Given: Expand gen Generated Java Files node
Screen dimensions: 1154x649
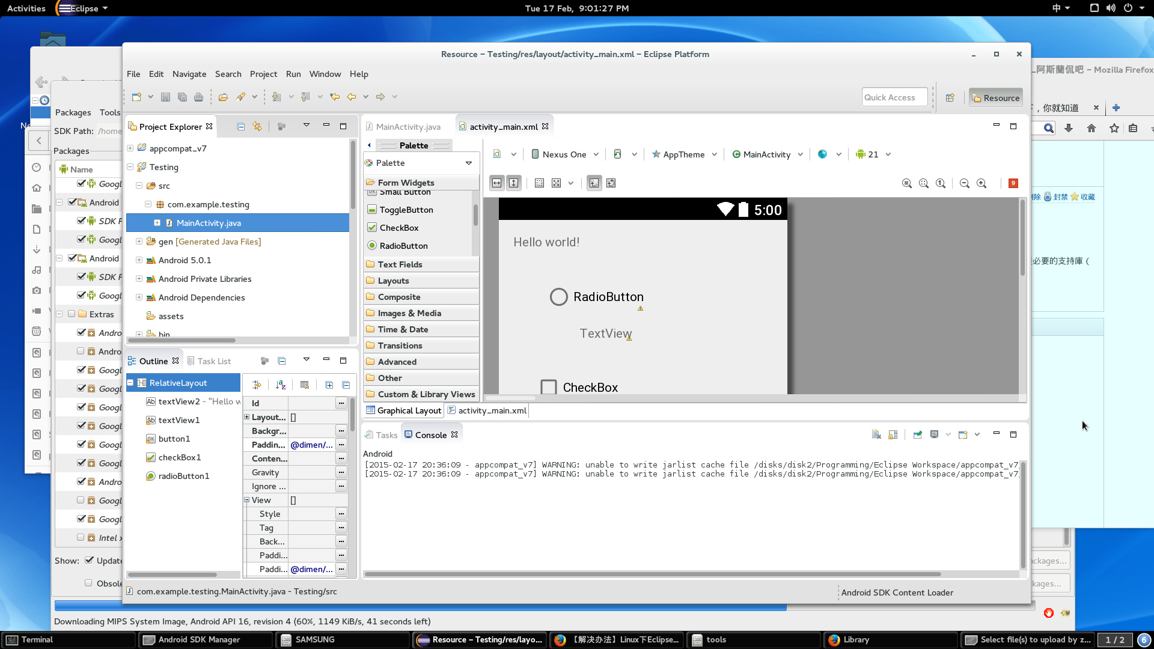Looking at the screenshot, I should click(x=139, y=241).
